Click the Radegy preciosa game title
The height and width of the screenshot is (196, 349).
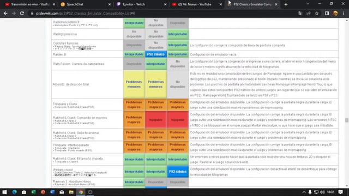[x=65, y=34]
